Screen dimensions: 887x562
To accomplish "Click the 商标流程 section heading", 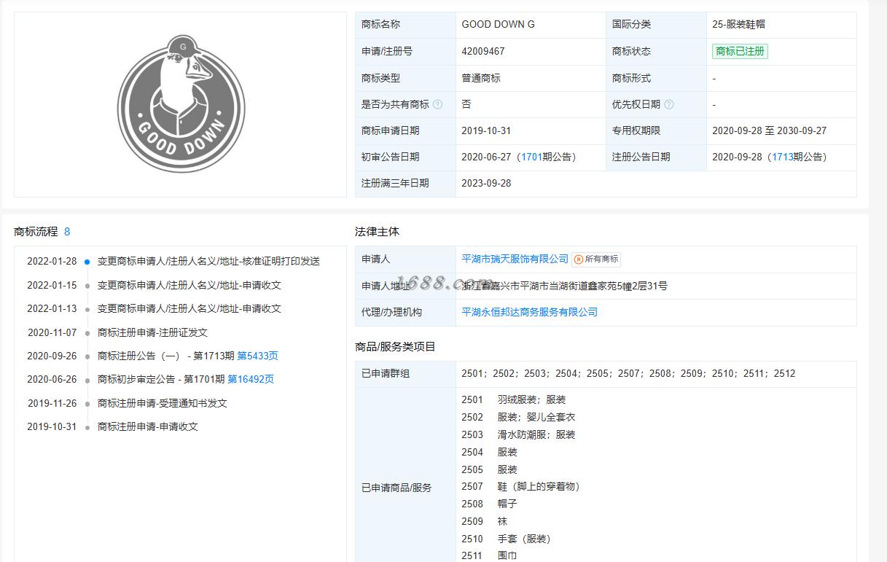I will [36, 232].
